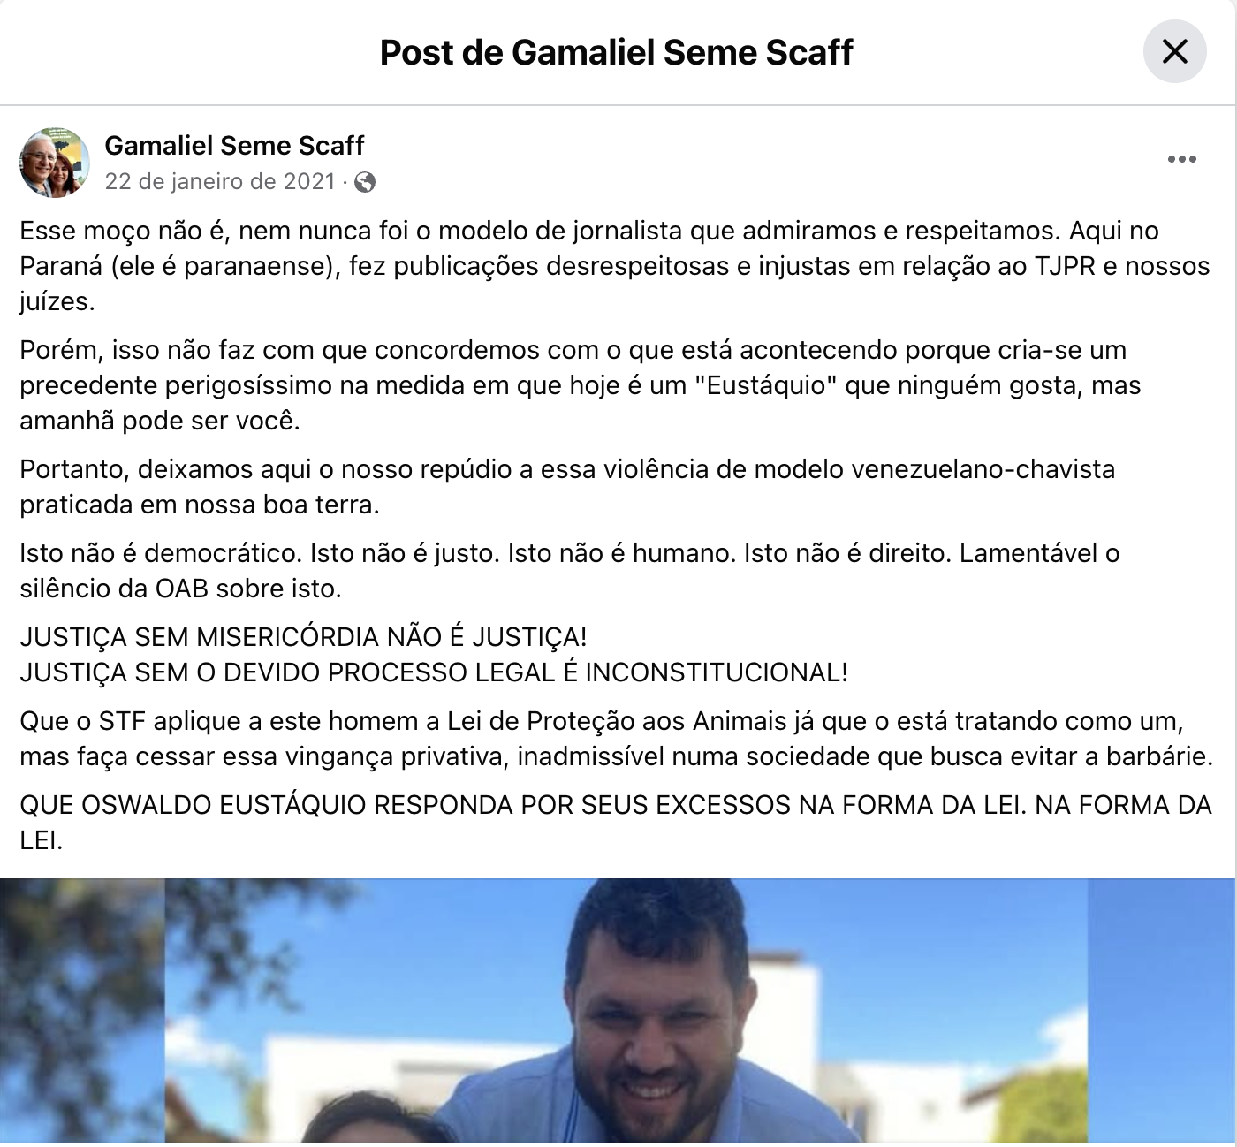Open the three-dots post options menu
Viewport: 1237px width, 1147px height.
pos(1181,159)
